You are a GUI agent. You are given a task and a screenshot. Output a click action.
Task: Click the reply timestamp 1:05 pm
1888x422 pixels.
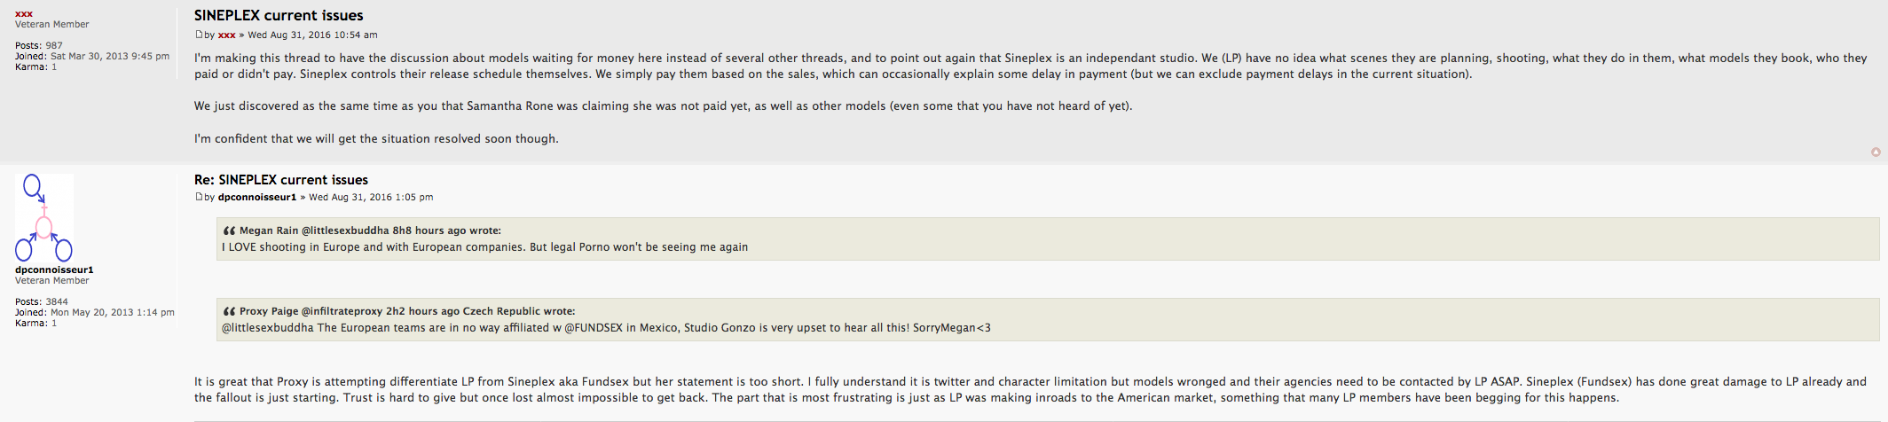click(371, 197)
